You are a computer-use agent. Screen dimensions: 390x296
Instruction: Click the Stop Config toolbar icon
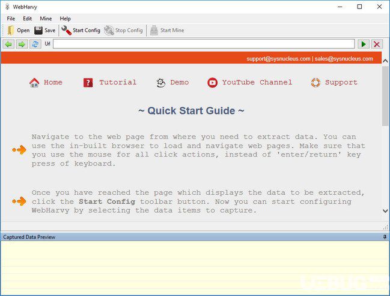(x=109, y=30)
